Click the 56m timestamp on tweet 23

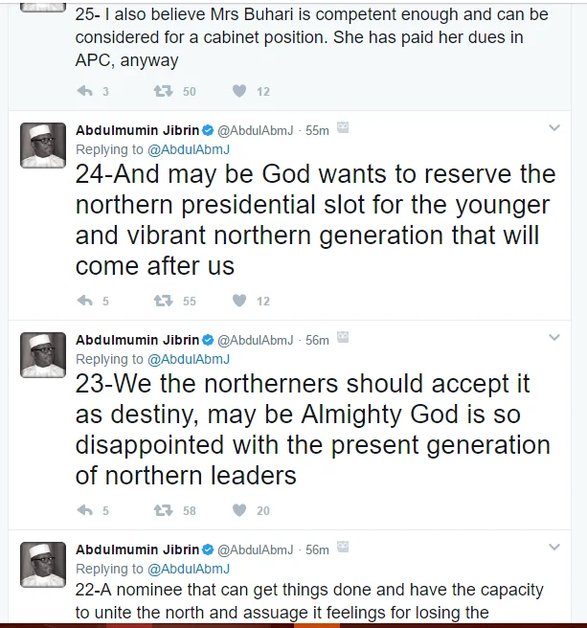[317, 340]
